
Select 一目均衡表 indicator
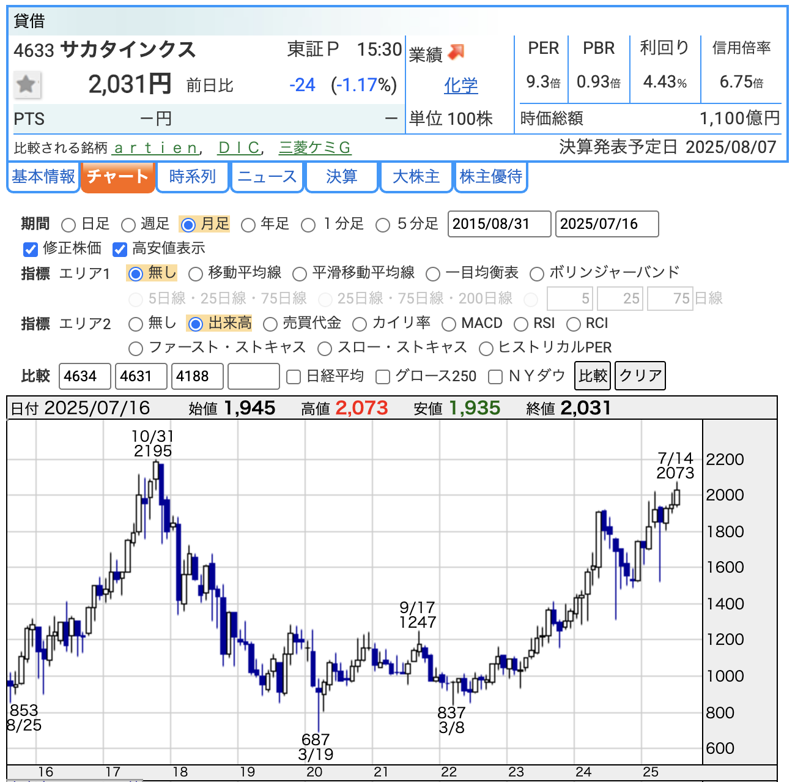[x=433, y=274]
